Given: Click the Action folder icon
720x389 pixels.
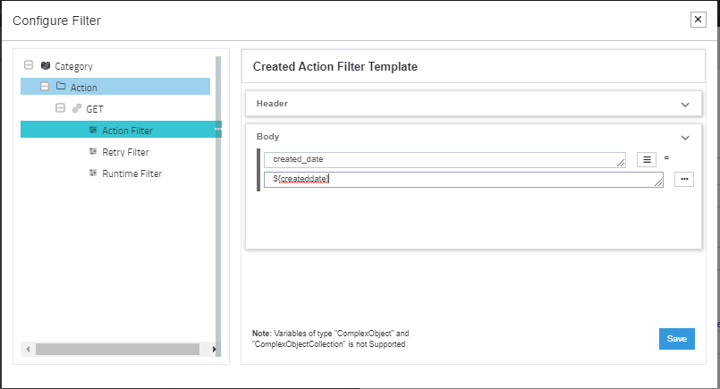Looking at the screenshot, I should 61,86.
